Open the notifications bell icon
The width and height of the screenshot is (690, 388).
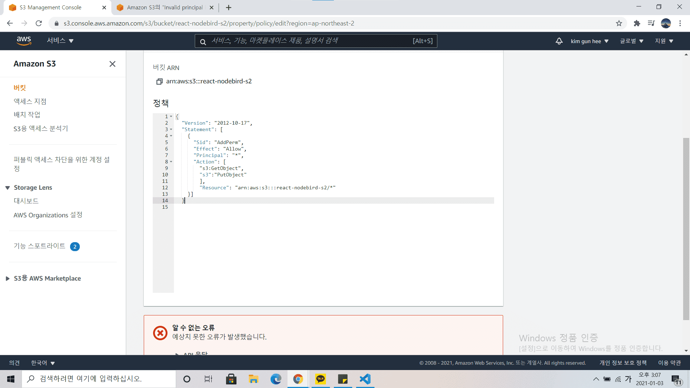(x=559, y=41)
